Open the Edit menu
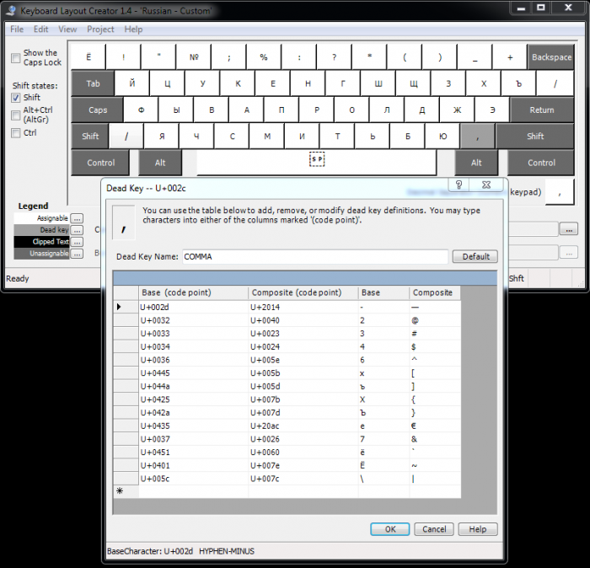This screenshot has width=590, height=568. [40, 29]
